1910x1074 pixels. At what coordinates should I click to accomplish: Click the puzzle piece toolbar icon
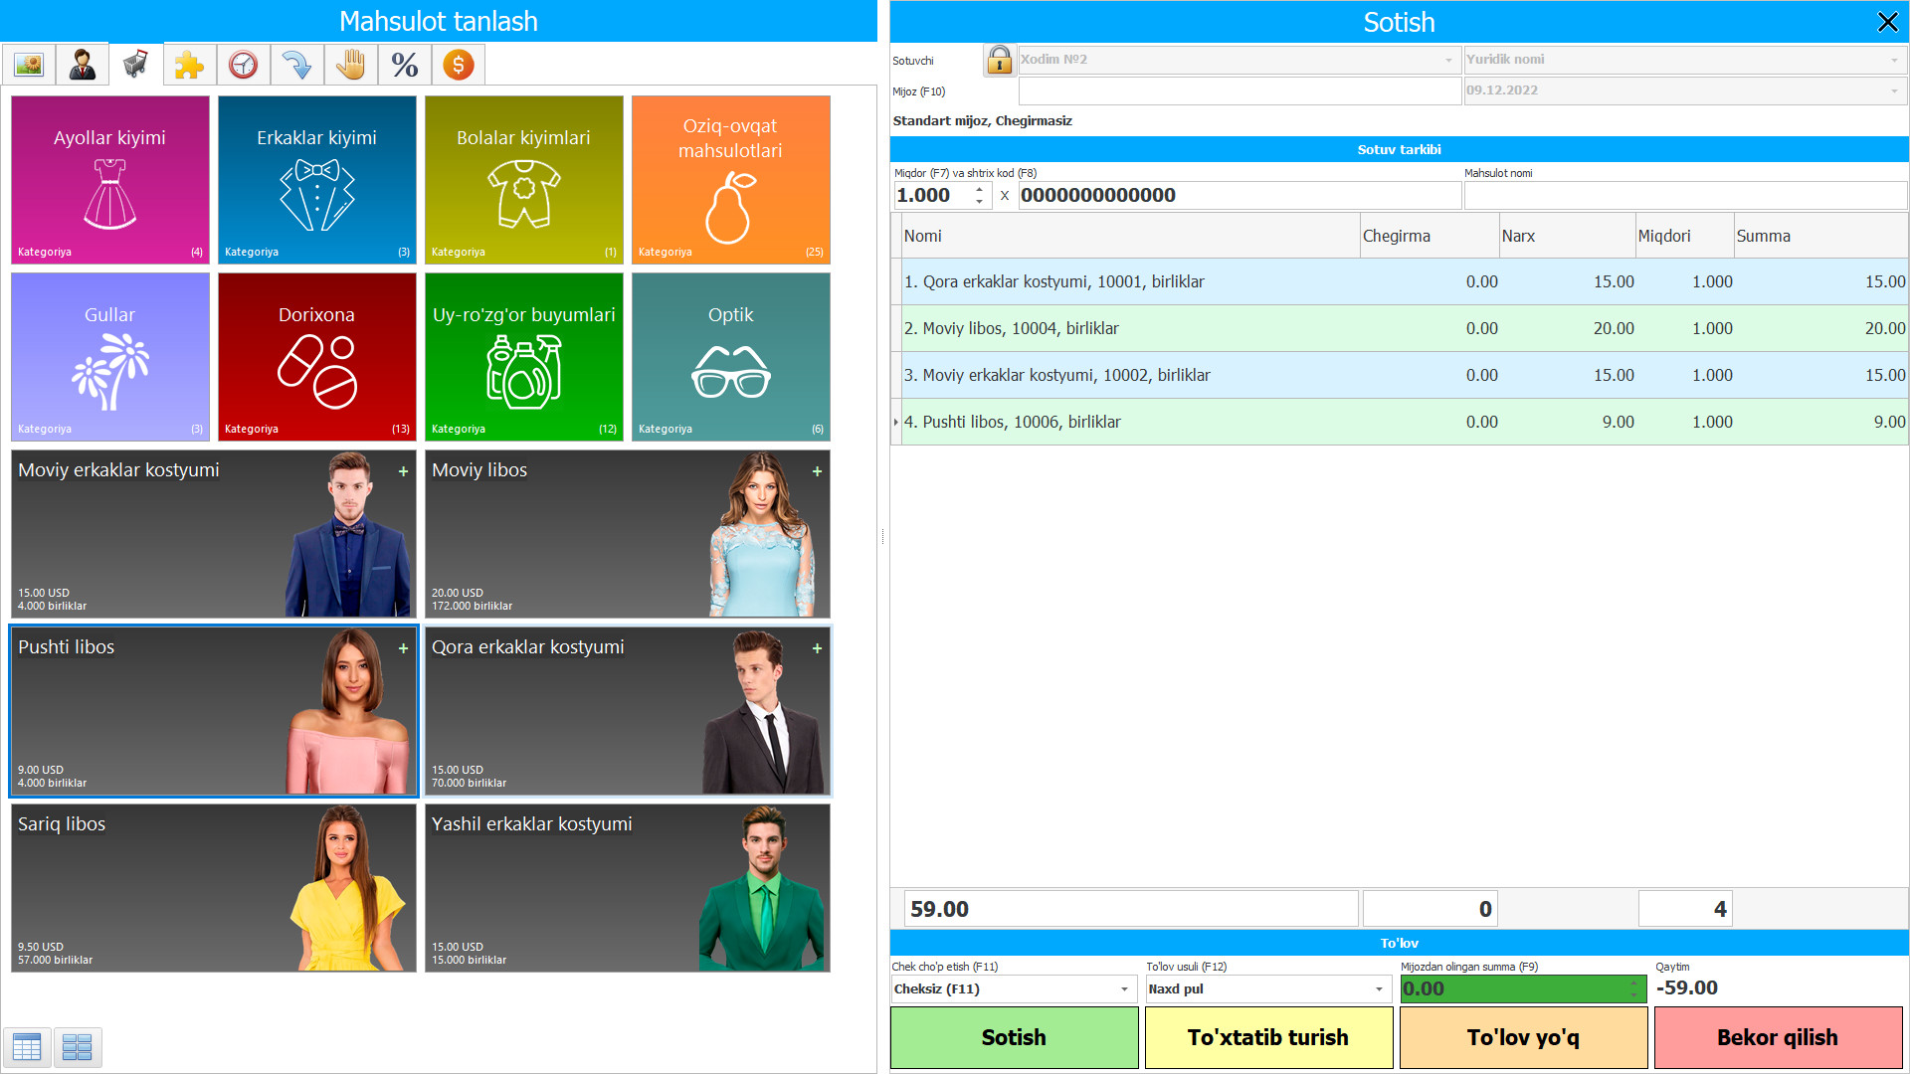(x=189, y=64)
